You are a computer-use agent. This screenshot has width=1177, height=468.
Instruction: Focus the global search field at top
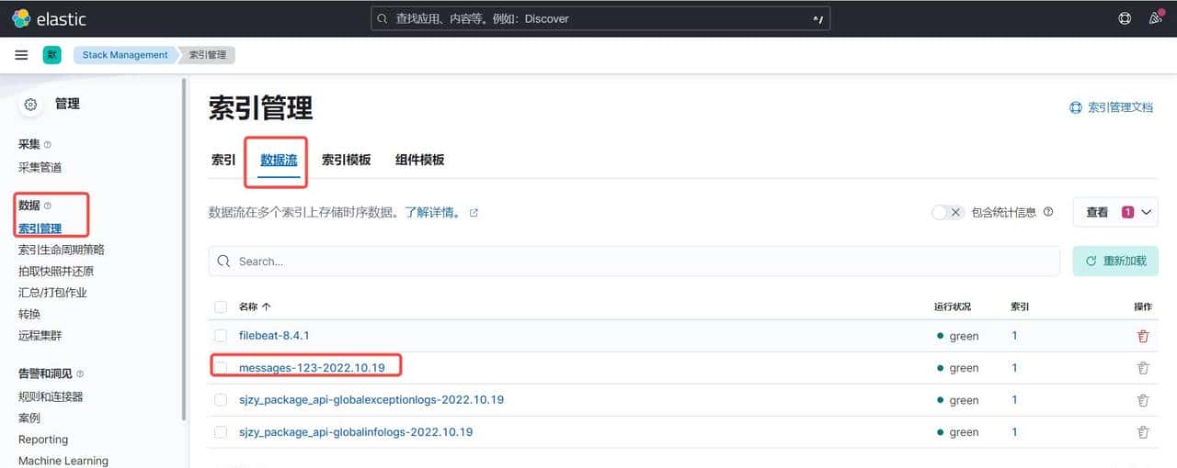pos(600,18)
